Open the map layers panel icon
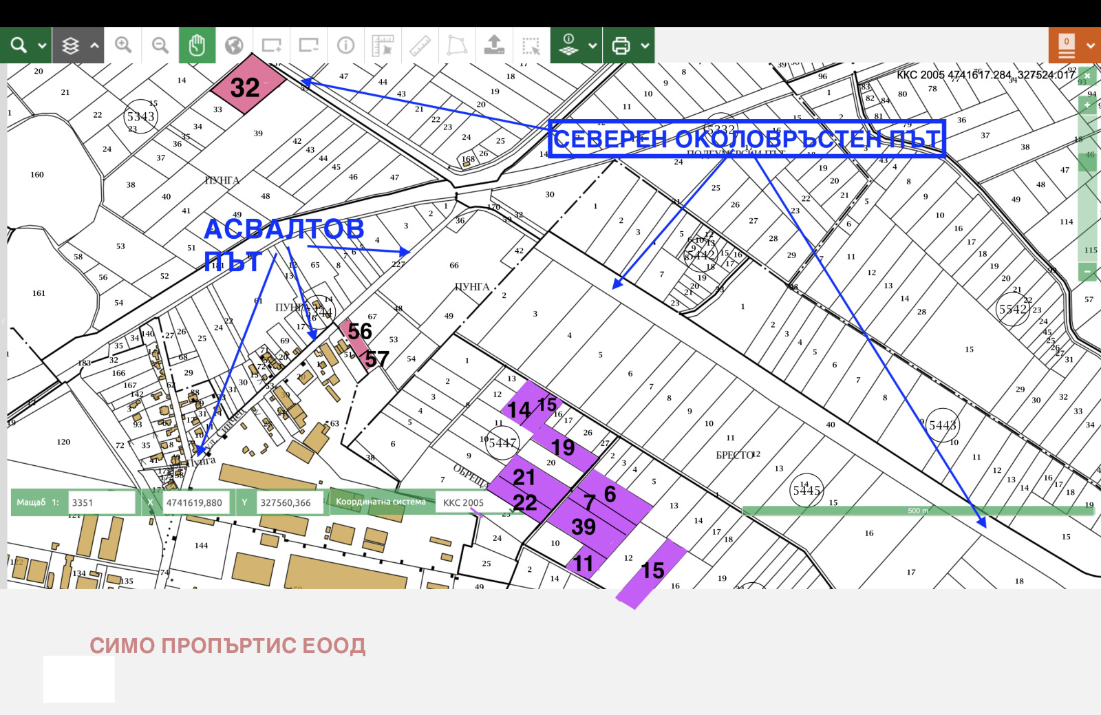1101x715 pixels. click(x=70, y=45)
